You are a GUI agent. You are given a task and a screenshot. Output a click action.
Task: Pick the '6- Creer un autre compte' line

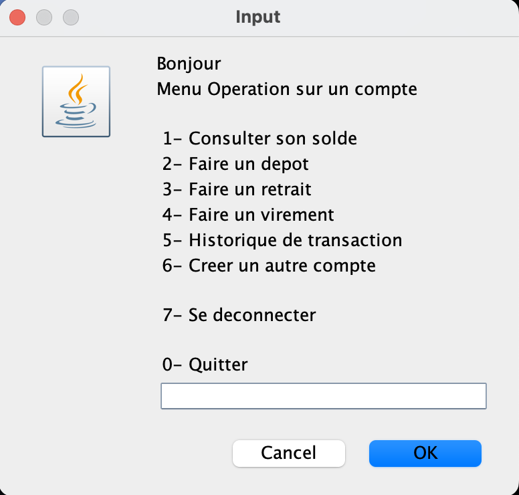(269, 266)
